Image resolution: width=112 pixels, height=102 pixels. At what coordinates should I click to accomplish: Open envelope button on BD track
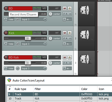pyautogui.click(x=6, y=19)
